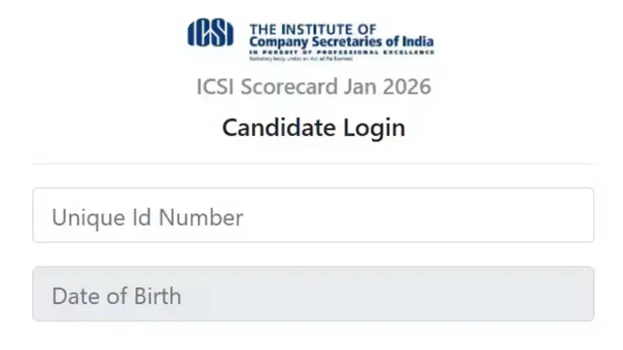This screenshot has height=350, width=623.
Task: Click the 'THE INSTITUTE OF' logo text
Action: tap(312, 29)
